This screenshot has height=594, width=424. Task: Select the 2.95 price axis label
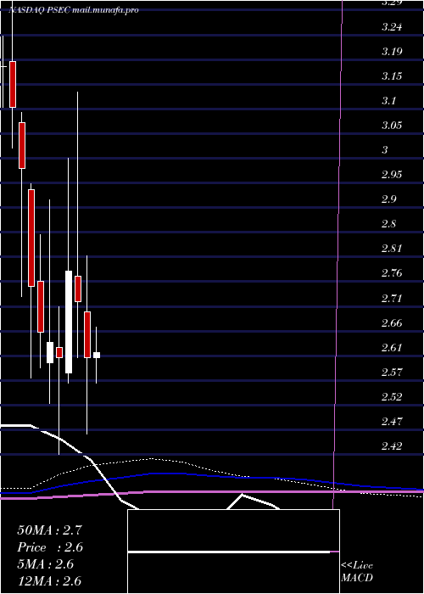(392, 175)
